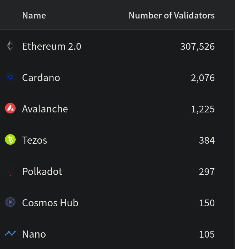This screenshot has width=235, height=249.
Task: Click the 1,225 validators value for Avalanche
Action: click(x=203, y=109)
